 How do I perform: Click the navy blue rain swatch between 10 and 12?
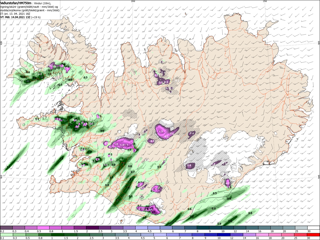pyautogui.click(x=224, y=235)
